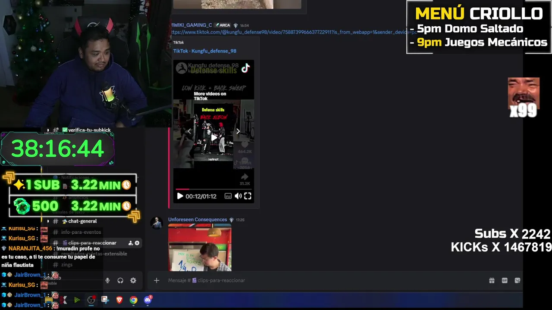Go to the previous slide arrow in the video
Screen dimensions: 552x310
[189, 131]
